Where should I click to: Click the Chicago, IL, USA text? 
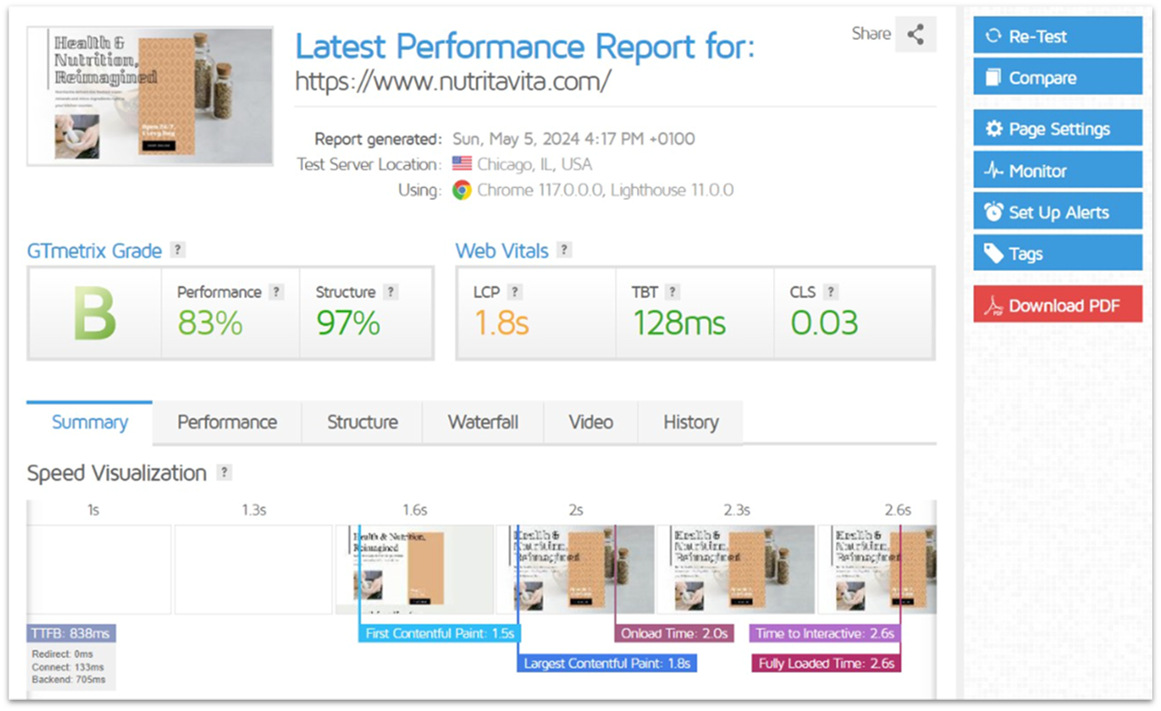535,164
